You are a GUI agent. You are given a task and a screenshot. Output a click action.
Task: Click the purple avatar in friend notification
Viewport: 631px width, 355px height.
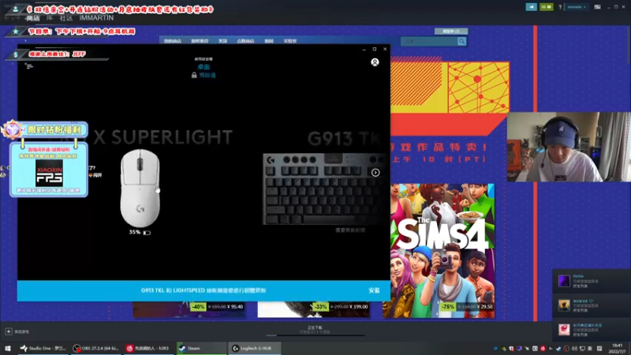pos(564,281)
